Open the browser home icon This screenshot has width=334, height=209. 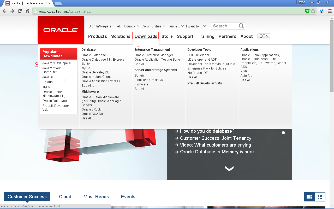pos(27,11)
